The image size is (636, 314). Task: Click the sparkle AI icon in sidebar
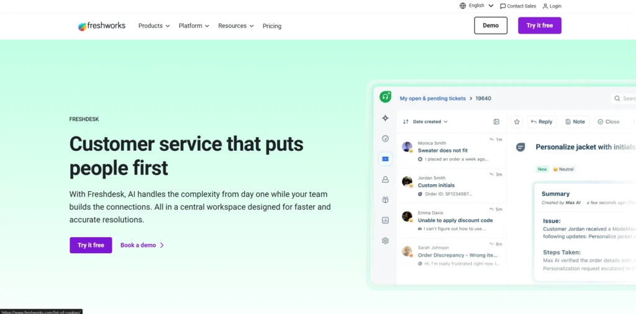(x=385, y=118)
